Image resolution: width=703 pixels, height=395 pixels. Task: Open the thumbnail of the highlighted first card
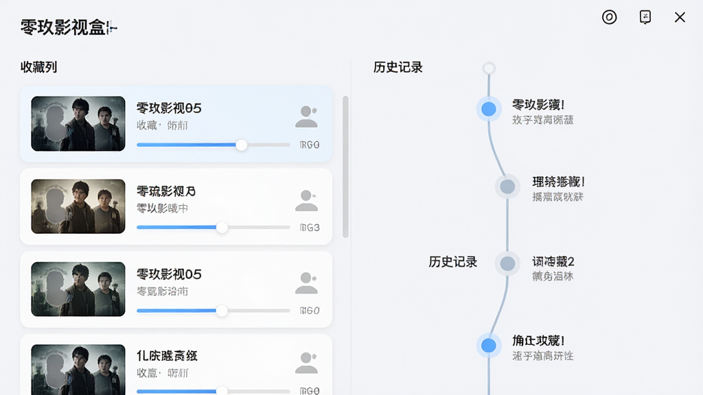pos(78,123)
